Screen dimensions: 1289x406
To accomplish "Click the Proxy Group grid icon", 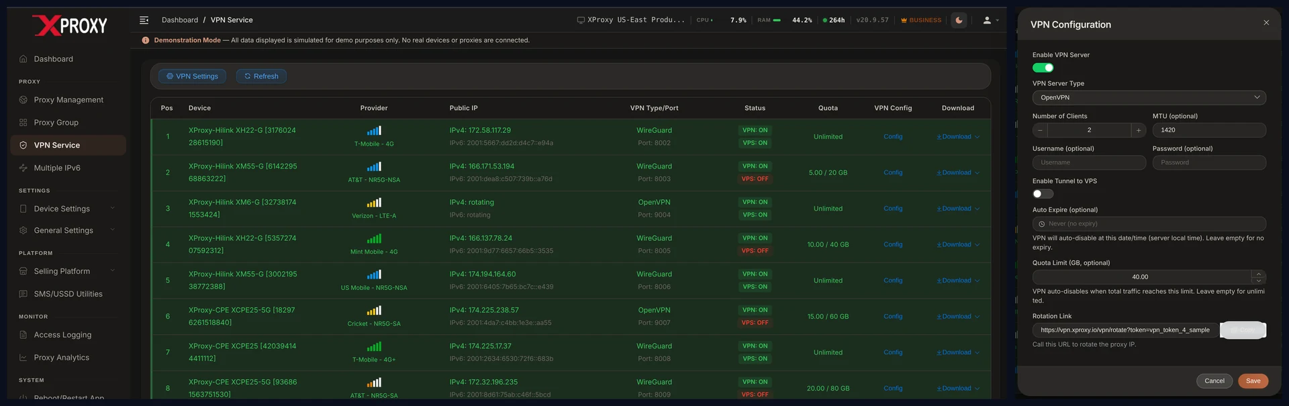I will coord(23,123).
